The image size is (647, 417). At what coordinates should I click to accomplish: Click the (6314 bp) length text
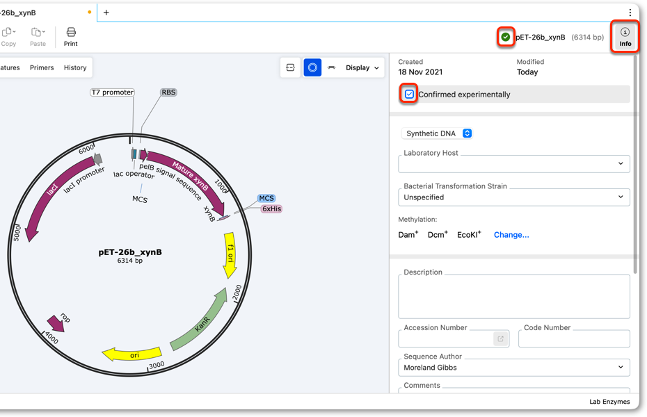point(587,37)
